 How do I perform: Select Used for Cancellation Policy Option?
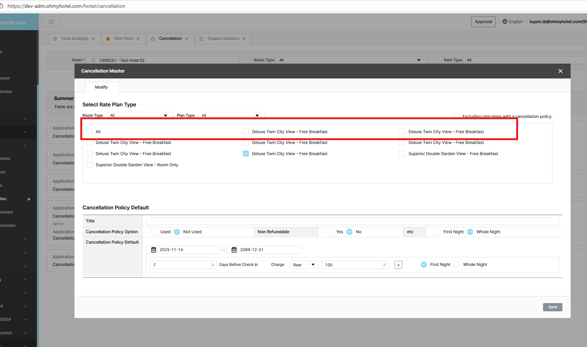[154, 232]
